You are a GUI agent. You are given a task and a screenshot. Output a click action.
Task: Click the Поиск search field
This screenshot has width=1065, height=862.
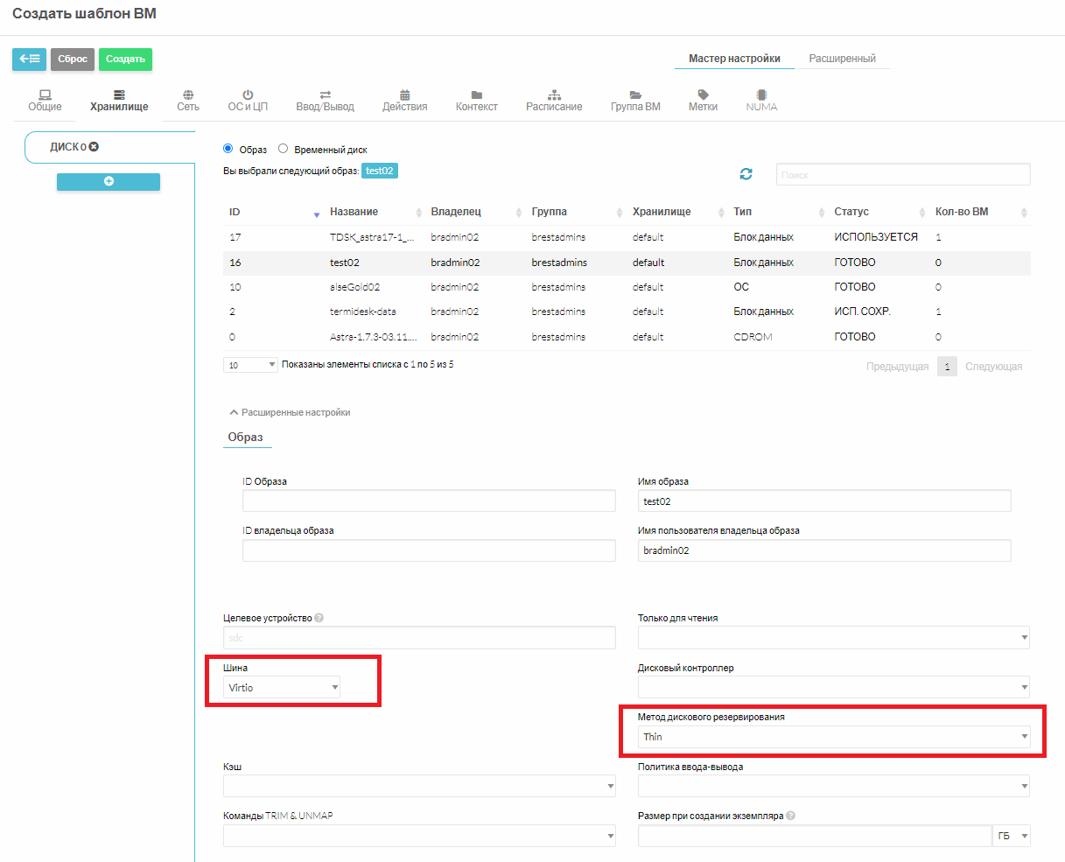click(902, 175)
